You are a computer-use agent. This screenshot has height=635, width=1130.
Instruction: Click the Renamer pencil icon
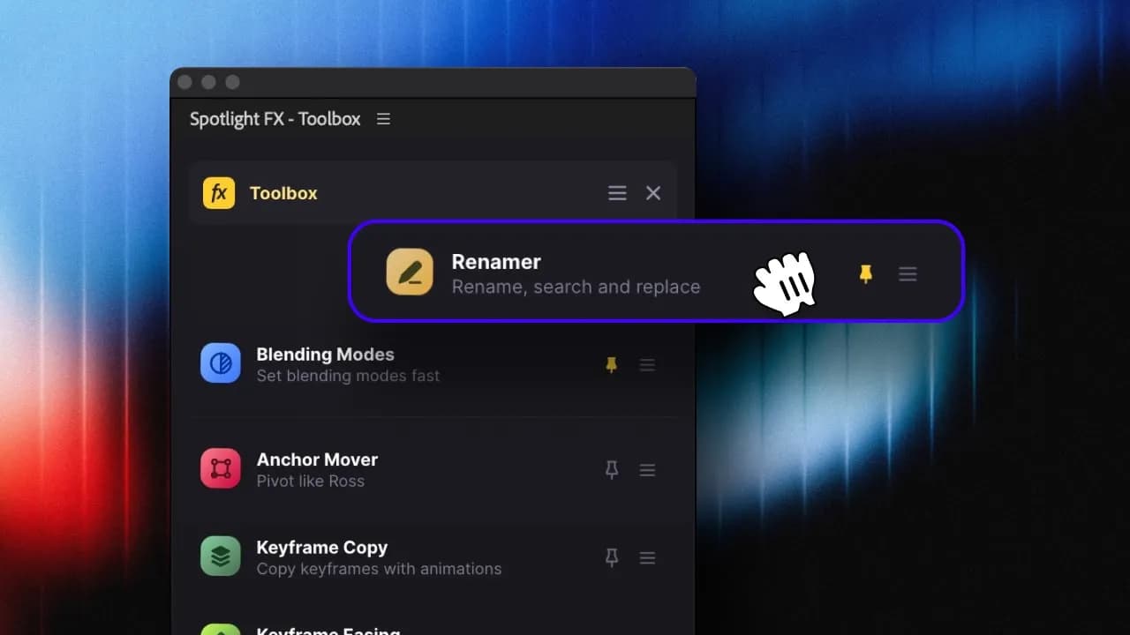pyautogui.click(x=410, y=272)
